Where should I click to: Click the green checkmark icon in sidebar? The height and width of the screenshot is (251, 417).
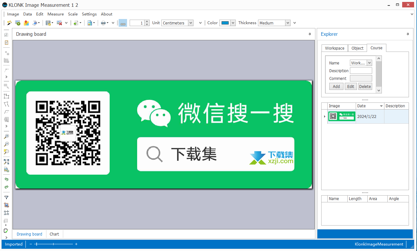click(6, 231)
